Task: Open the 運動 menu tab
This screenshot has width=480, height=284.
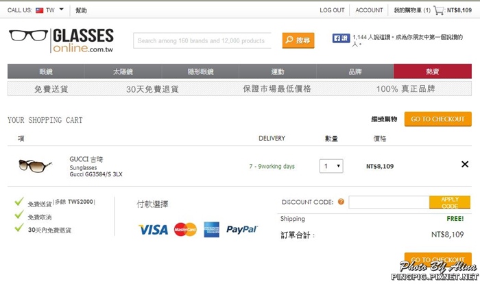Action: (x=278, y=71)
